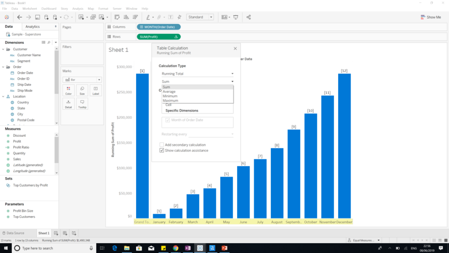Open Chrome from the taskbar
This screenshot has width=449, height=253.
(176, 248)
